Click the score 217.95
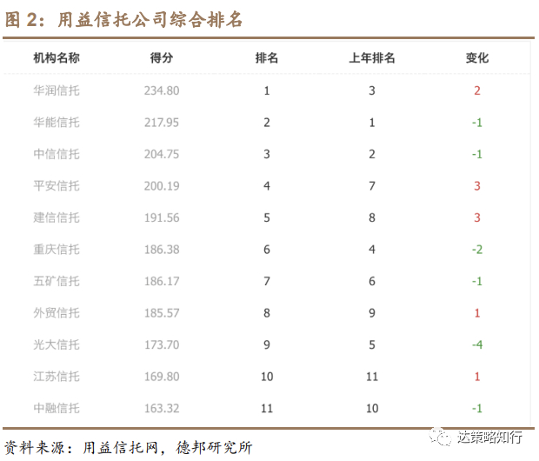 pos(162,123)
